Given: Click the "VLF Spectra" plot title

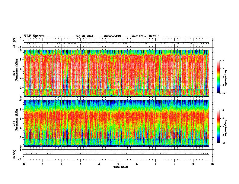Looking at the screenshot, I should pos(34,36).
